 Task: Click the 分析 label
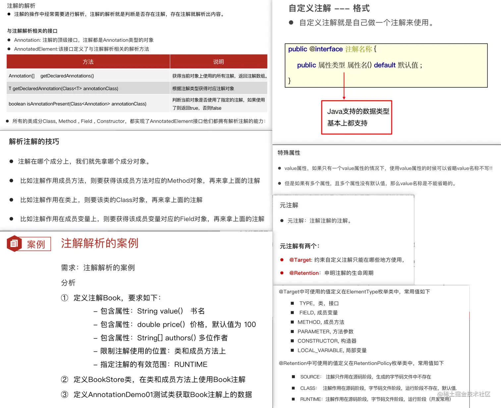[x=68, y=283]
